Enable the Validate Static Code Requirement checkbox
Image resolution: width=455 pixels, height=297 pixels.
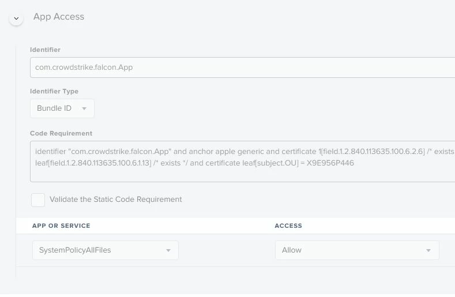38,200
